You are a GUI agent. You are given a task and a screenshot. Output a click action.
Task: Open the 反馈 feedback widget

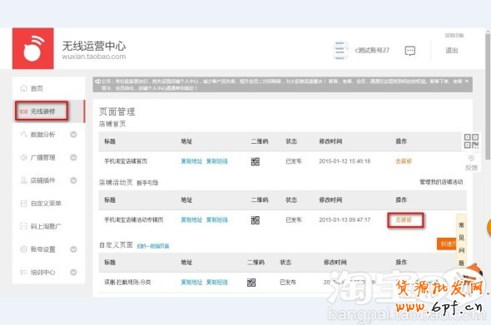pos(471,163)
